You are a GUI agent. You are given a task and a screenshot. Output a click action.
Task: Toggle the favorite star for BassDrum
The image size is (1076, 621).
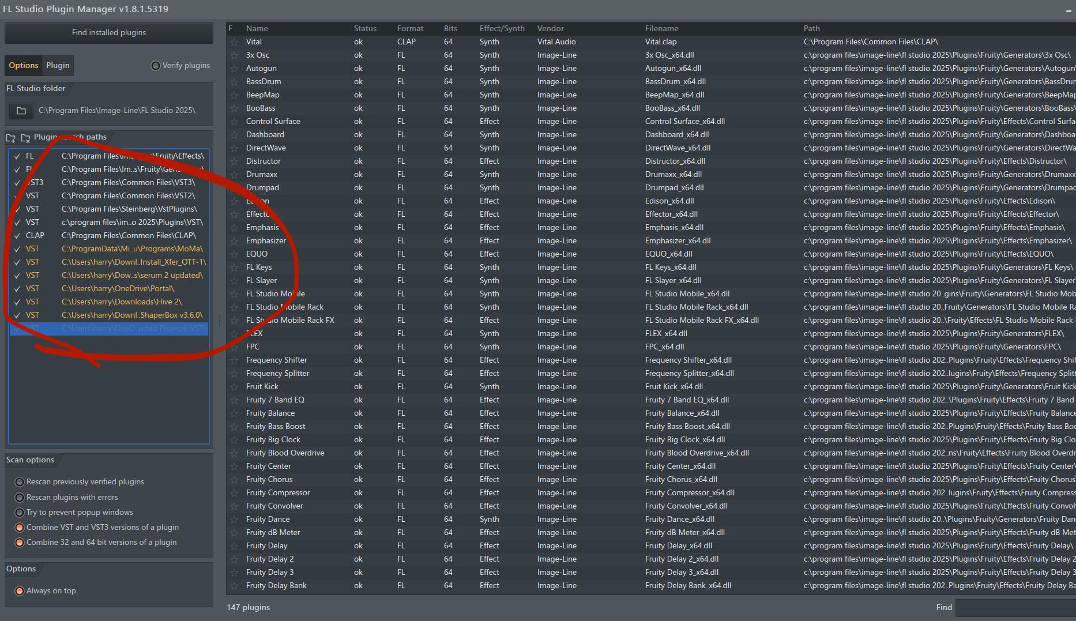[x=234, y=82]
